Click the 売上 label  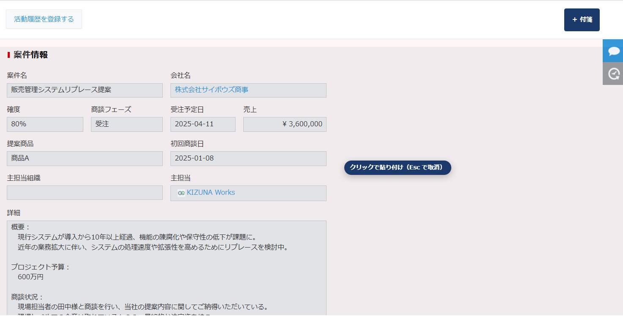pos(250,109)
